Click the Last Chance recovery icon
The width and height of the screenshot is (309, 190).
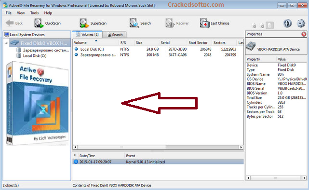click(205, 23)
